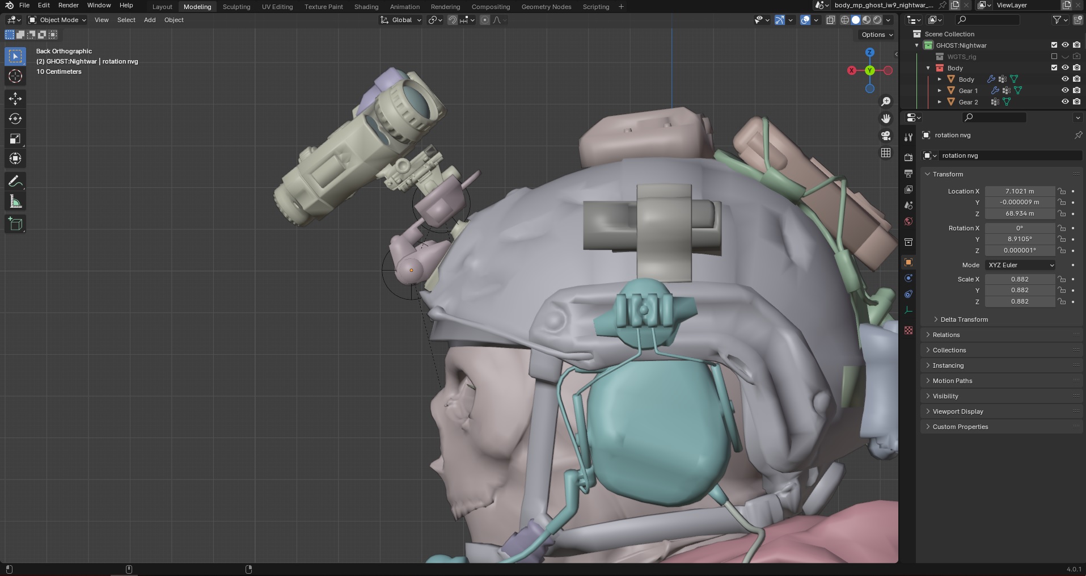The width and height of the screenshot is (1086, 576).
Task: Open the viewport Options popover button
Action: pos(877,35)
